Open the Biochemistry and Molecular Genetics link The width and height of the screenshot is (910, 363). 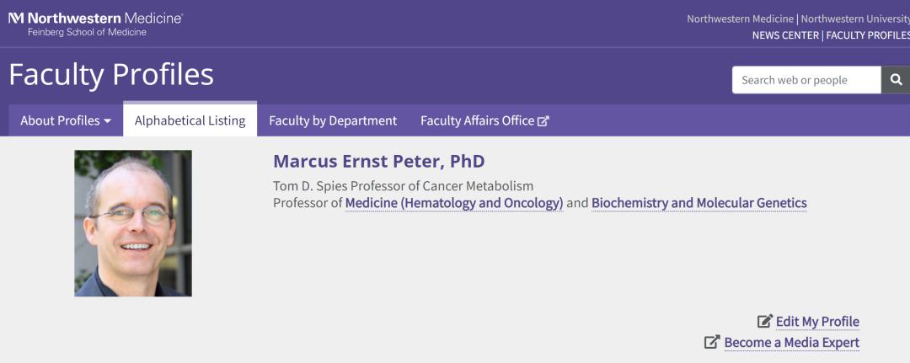(699, 203)
